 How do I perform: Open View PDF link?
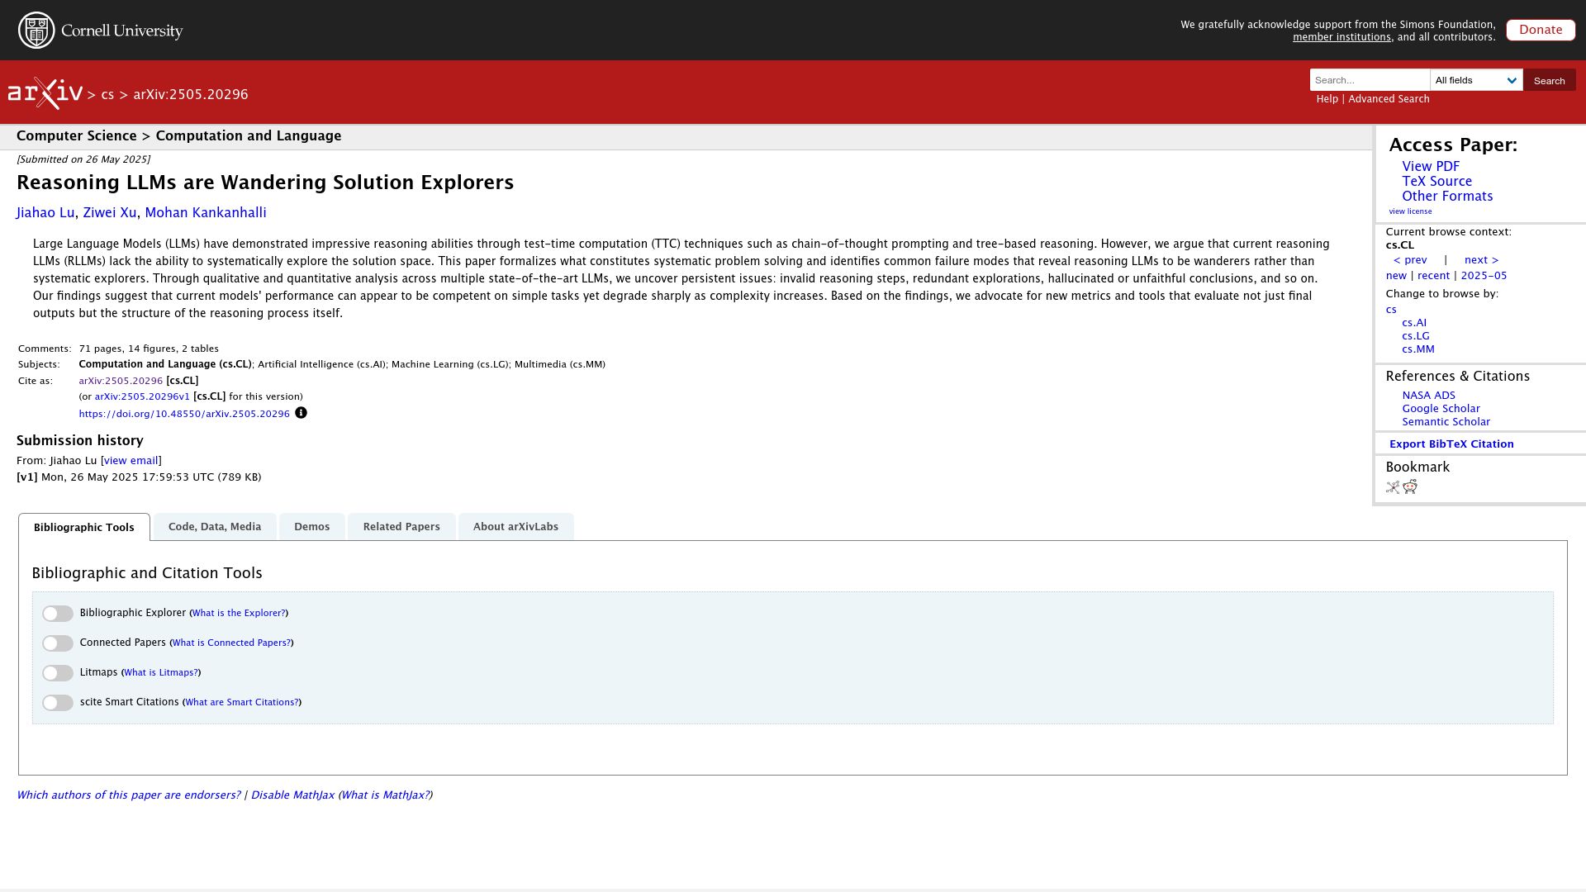(1431, 167)
